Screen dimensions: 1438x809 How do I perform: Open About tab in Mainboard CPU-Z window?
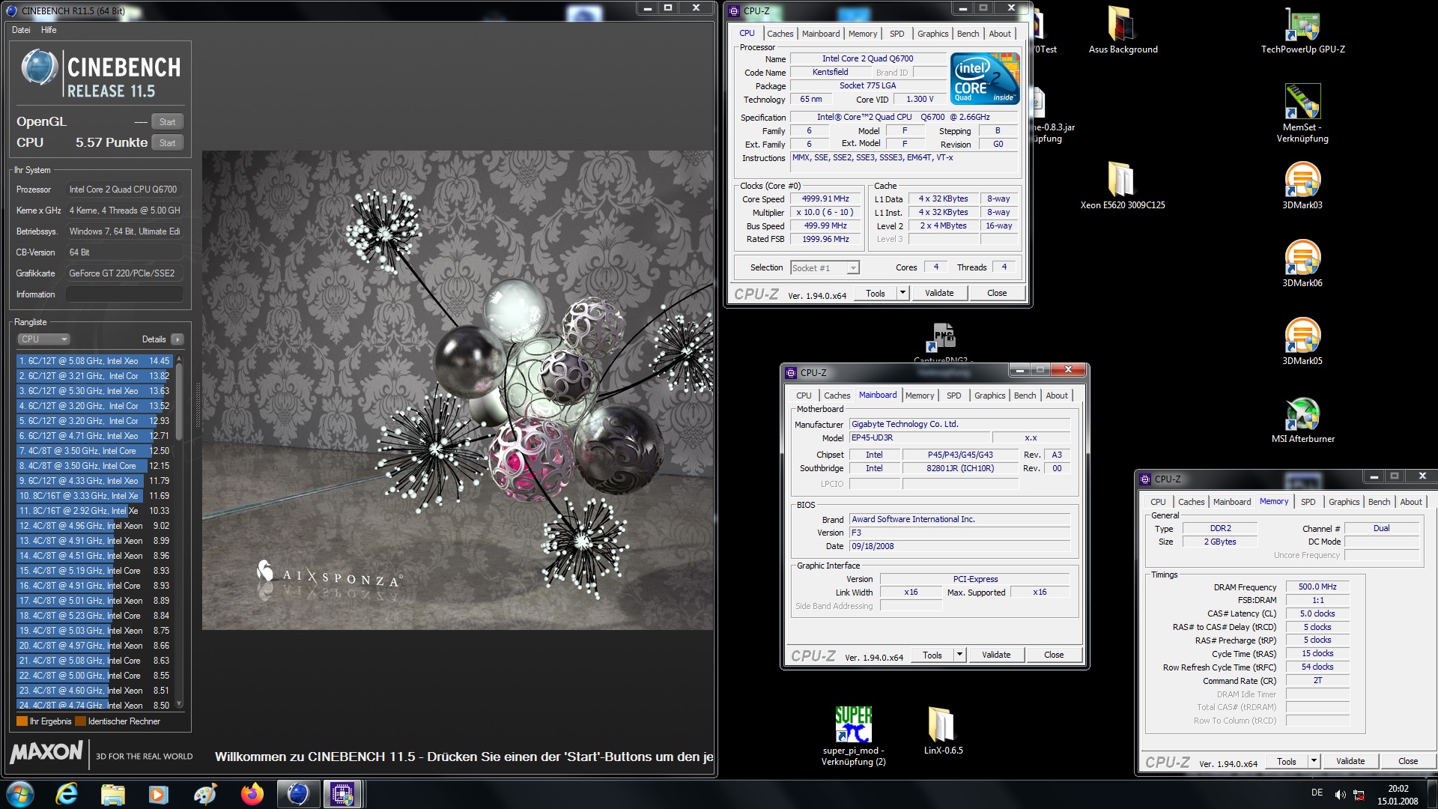[x=1057, y=396]
